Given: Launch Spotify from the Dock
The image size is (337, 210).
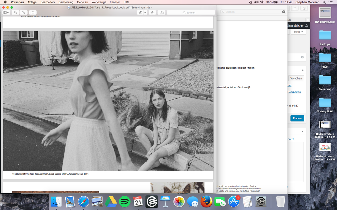Looking at the screenshot, I should (x=124, y=202).
